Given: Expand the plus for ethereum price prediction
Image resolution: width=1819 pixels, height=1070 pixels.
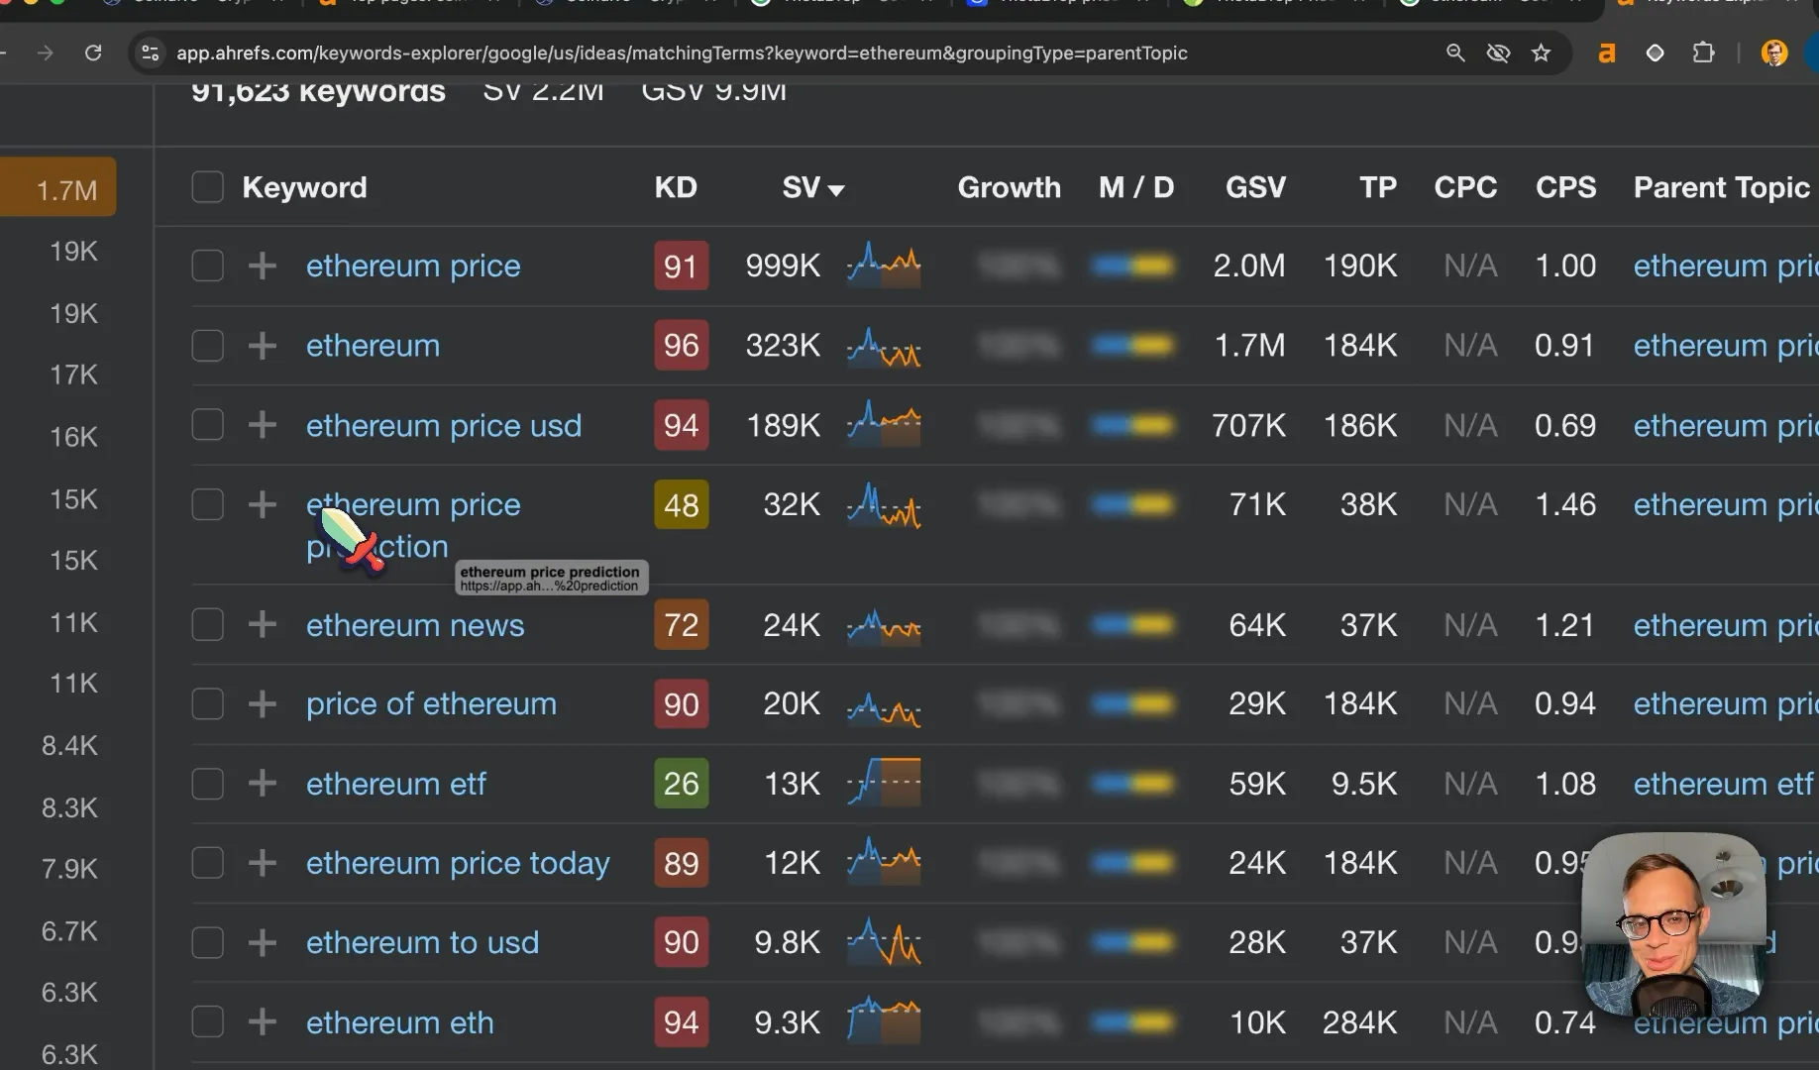Looking at the screenshot, I should pyautogui.click(x=262, y=504).
